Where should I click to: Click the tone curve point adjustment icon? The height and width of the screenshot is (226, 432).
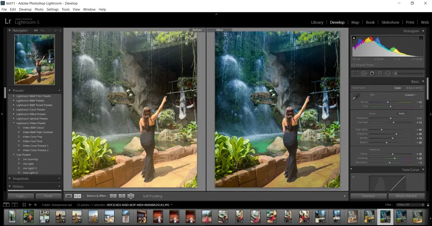(353, 177)
